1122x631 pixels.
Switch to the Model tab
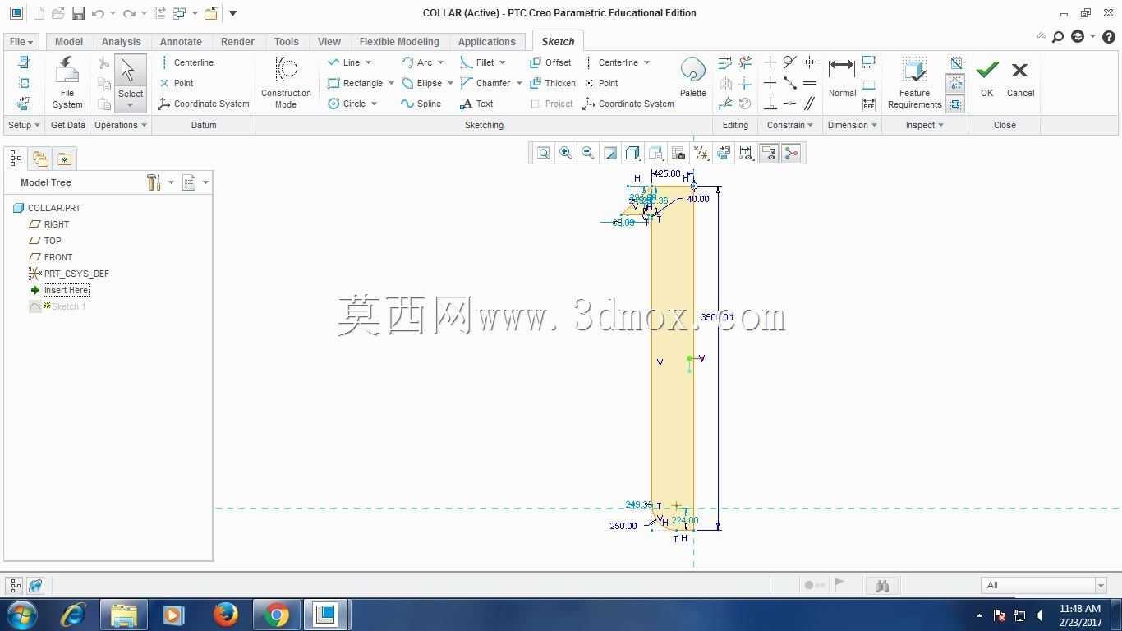[68, 41]
